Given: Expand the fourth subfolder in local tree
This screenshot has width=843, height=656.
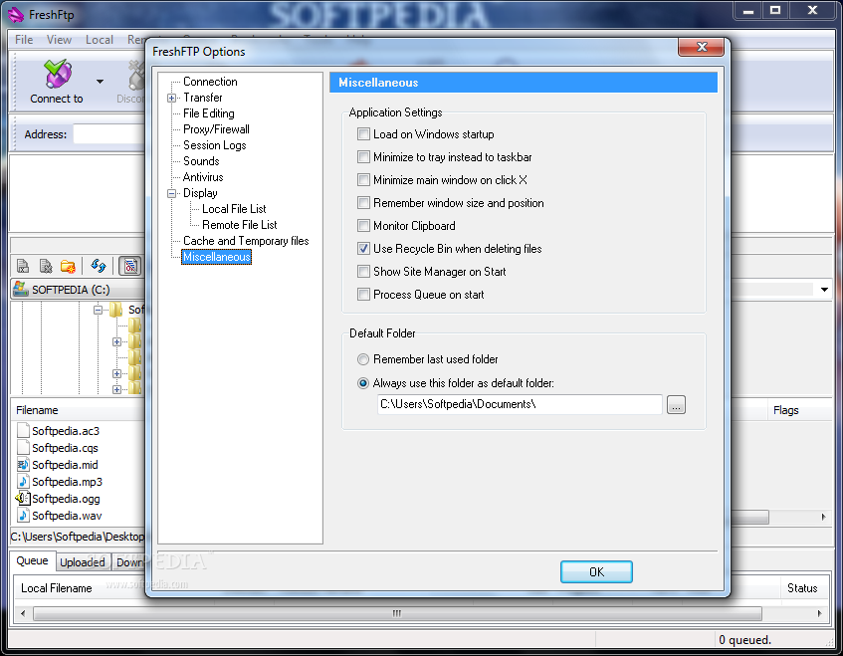Looking at the screenshot, I should click(x=116, y=373).
